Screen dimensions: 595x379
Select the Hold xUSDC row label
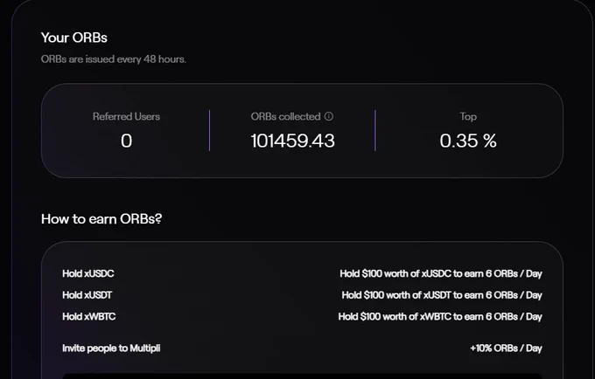pos(88,273)
